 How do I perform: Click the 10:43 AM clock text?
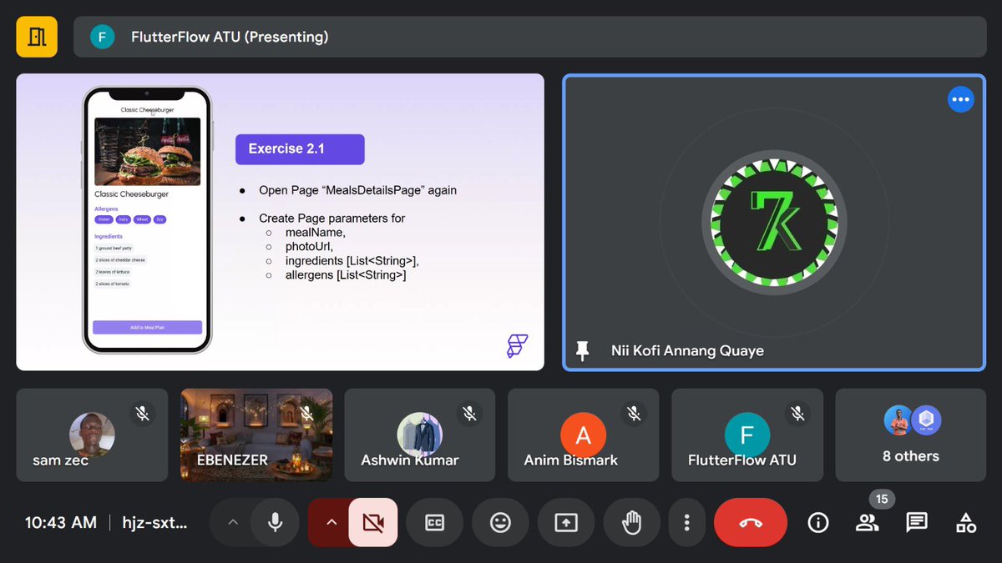coord(61,523)
